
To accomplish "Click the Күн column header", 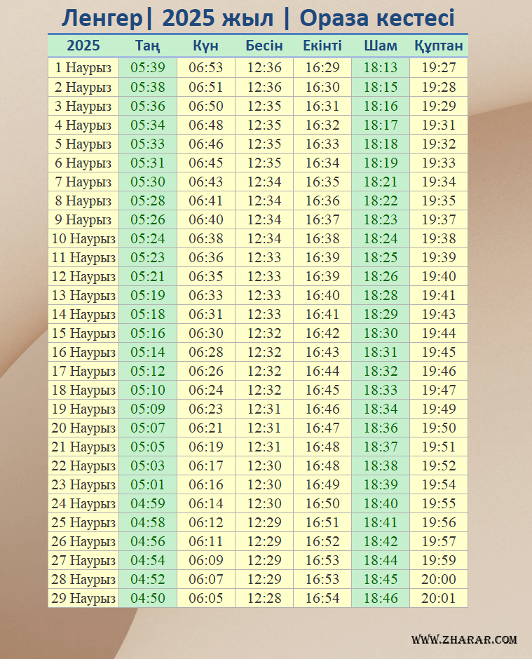I will [206, 46].
